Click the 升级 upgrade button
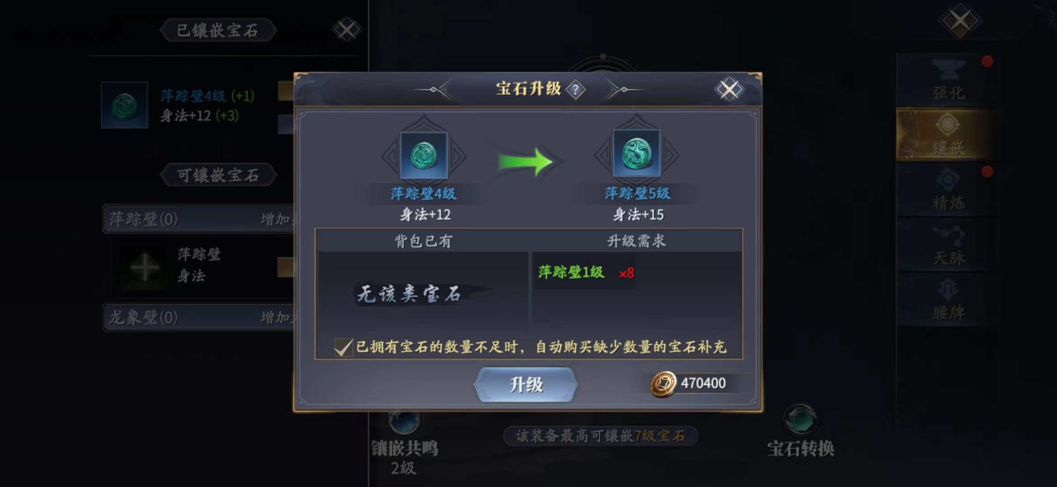Viewport: 1057px width, 487px height. coord(526,385)
